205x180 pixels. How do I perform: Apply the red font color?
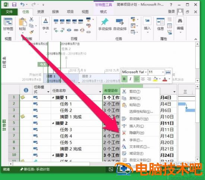tap(165, 79)
